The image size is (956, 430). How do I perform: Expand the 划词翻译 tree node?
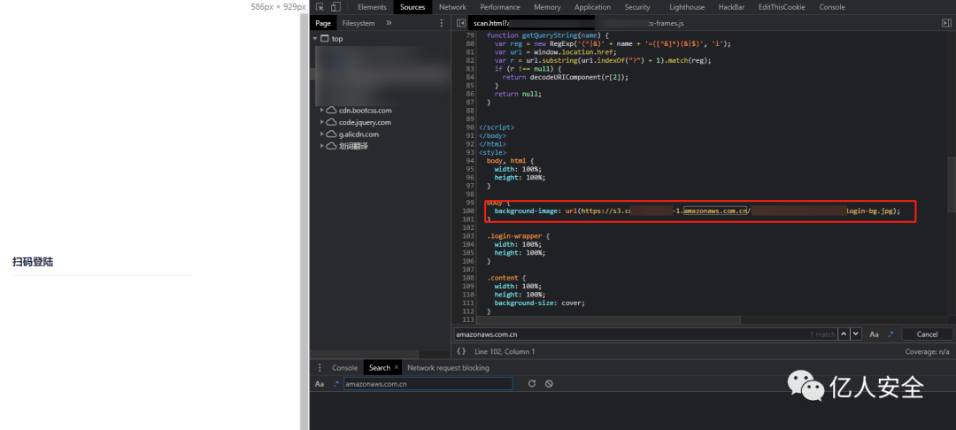coord(322,146)
